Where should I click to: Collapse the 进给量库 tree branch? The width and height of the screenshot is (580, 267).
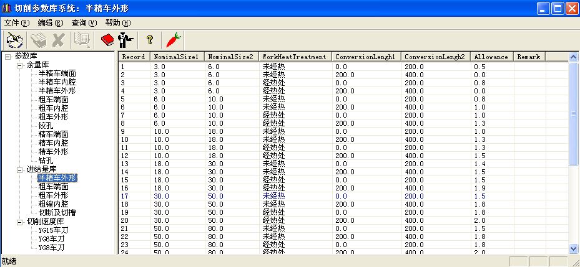tap(19, 169)
